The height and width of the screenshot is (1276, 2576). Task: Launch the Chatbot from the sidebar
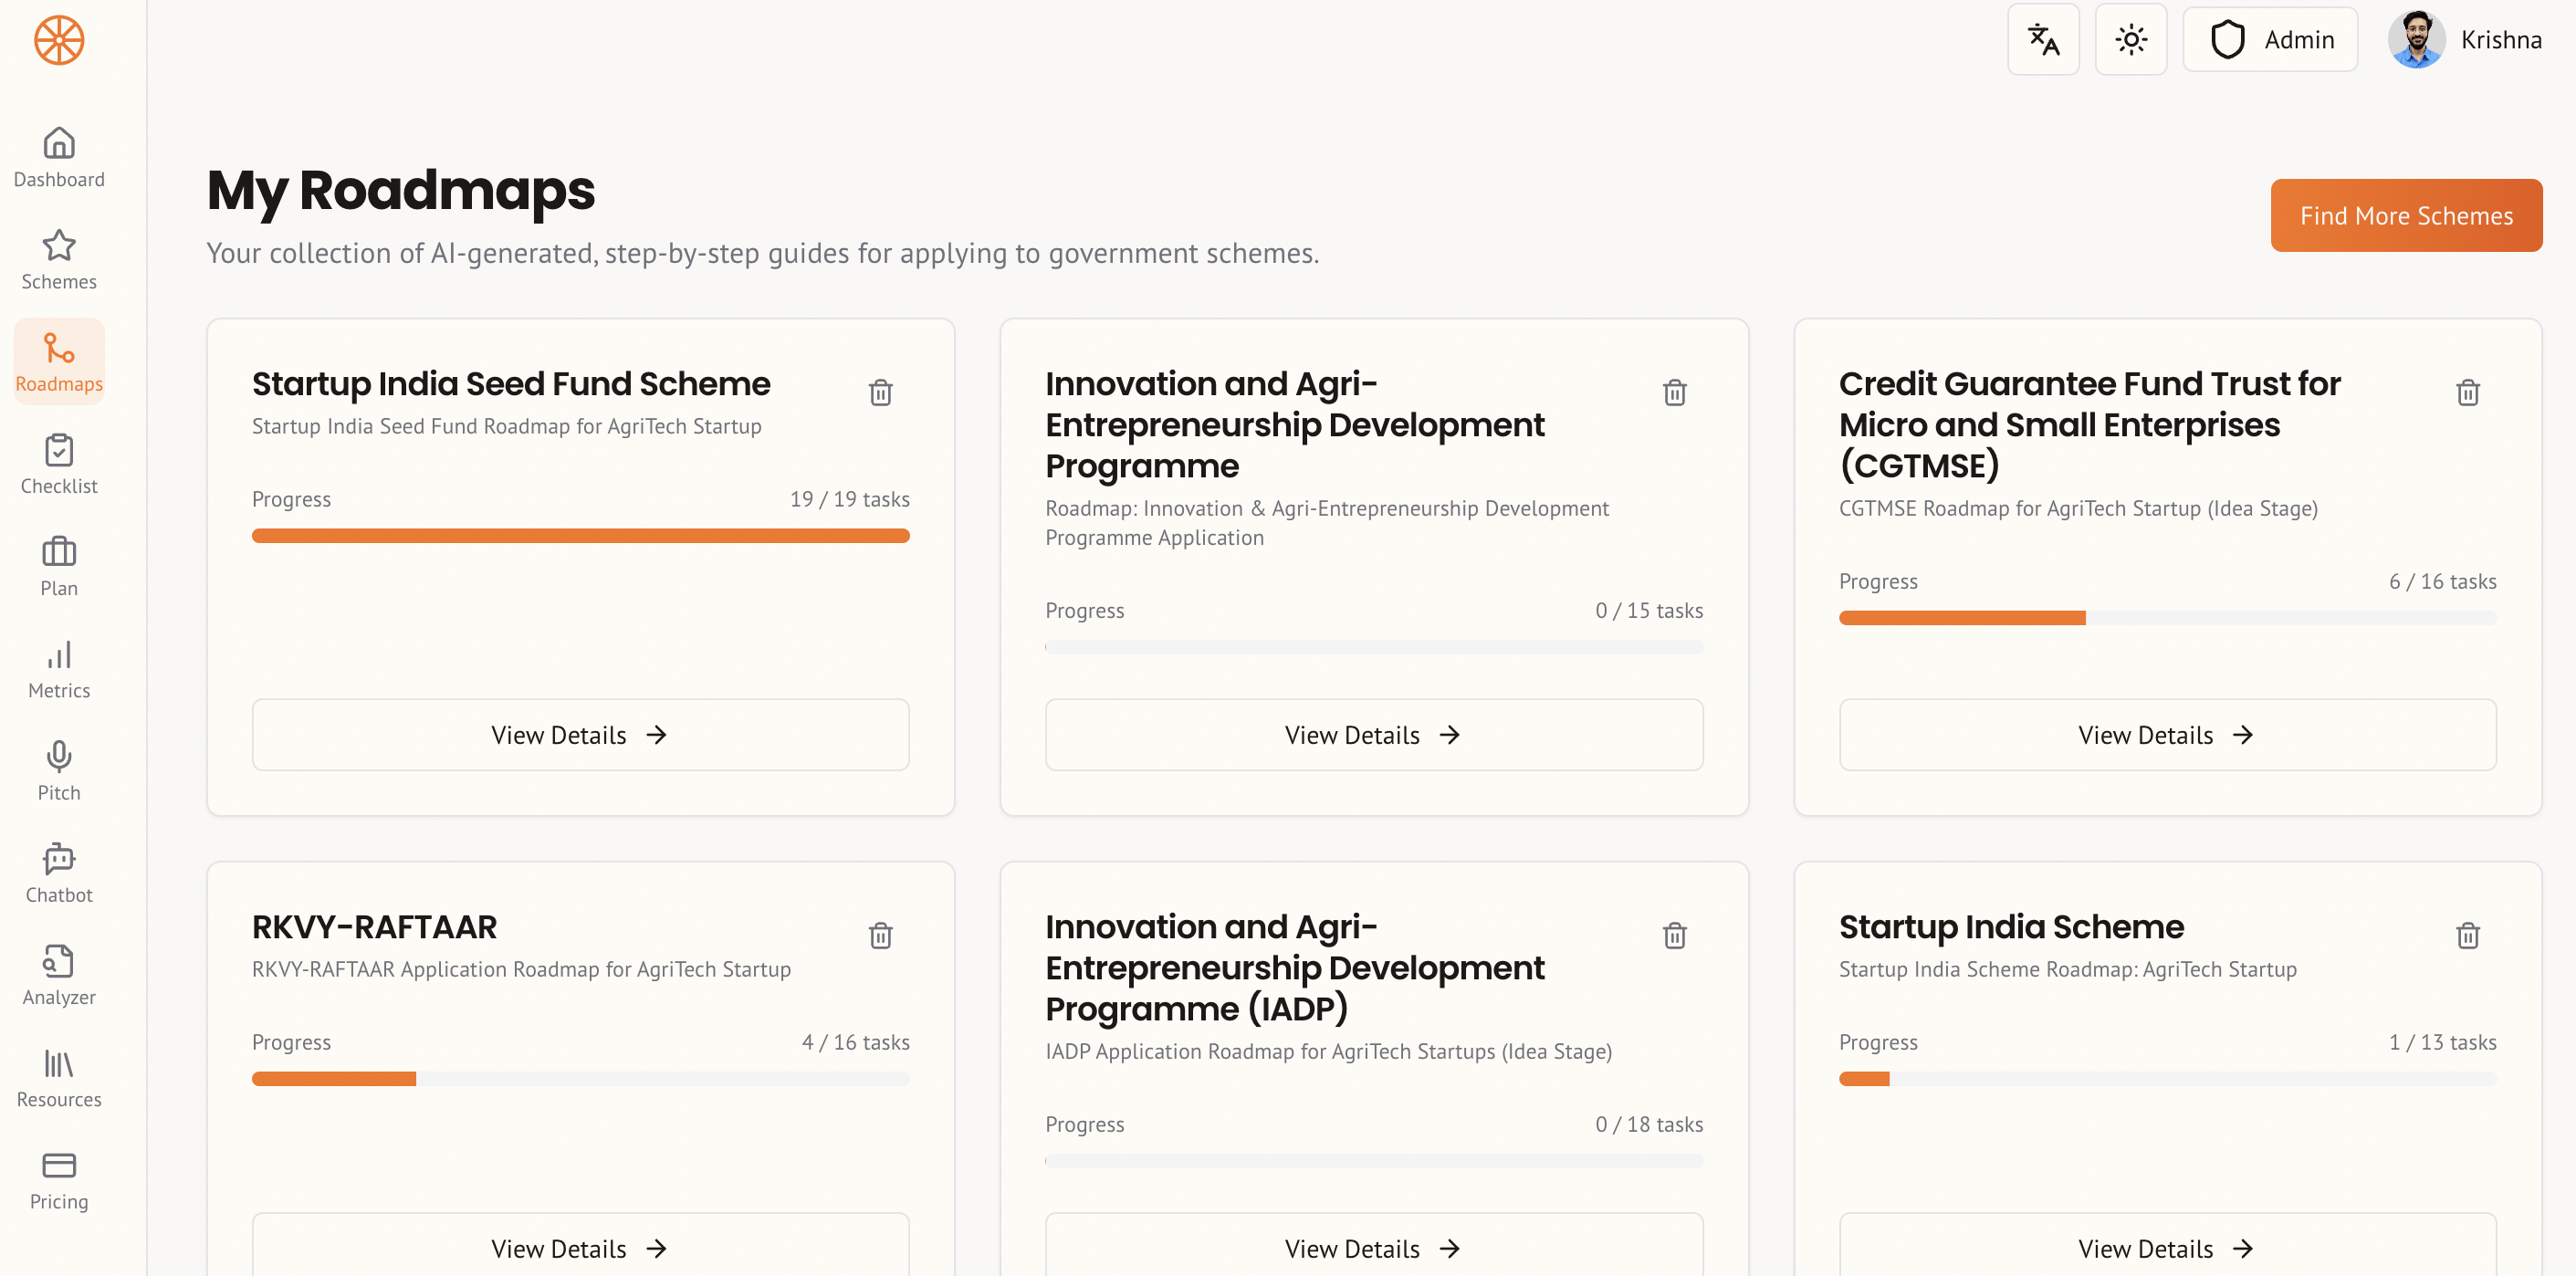tap(58, 872)
